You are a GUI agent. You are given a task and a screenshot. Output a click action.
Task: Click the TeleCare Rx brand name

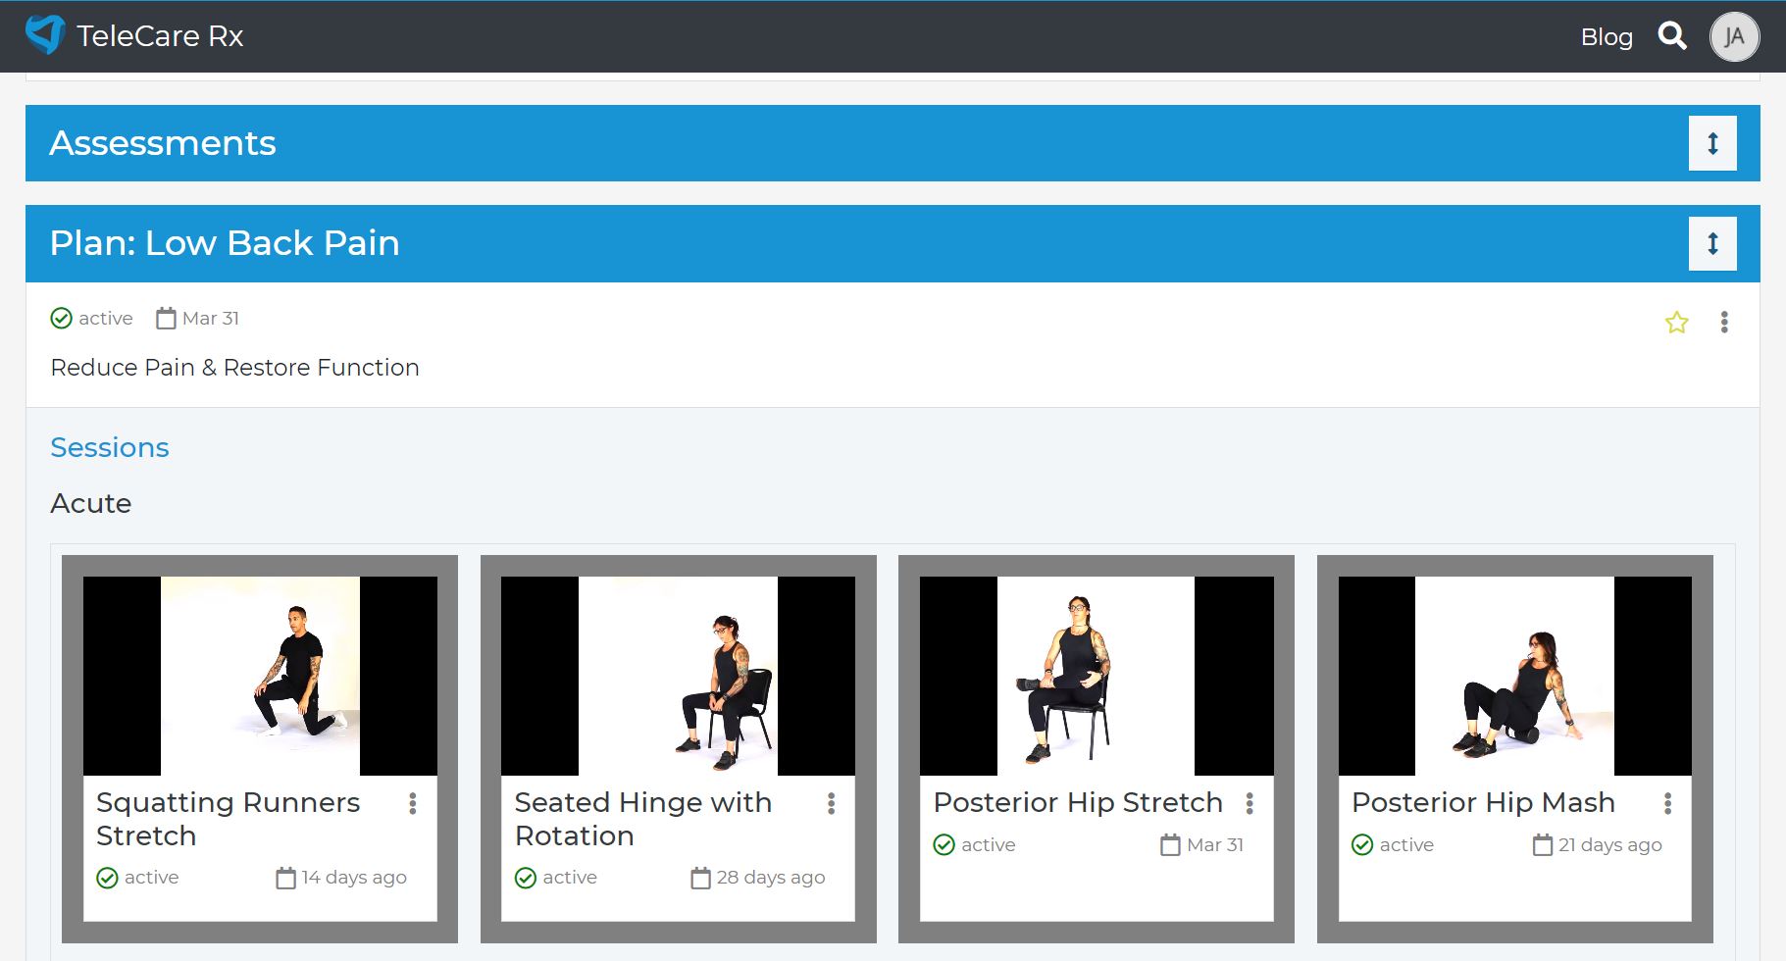pos(160,36)
